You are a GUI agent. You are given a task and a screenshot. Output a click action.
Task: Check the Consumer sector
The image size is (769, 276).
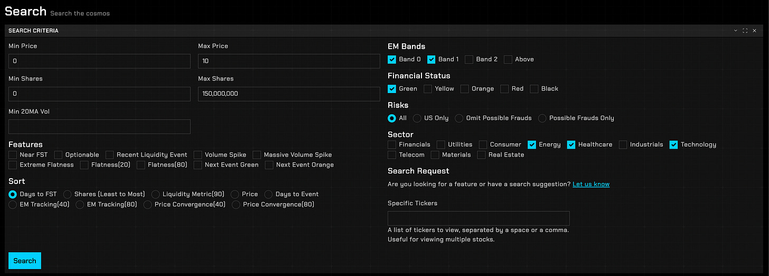(483, 144)
